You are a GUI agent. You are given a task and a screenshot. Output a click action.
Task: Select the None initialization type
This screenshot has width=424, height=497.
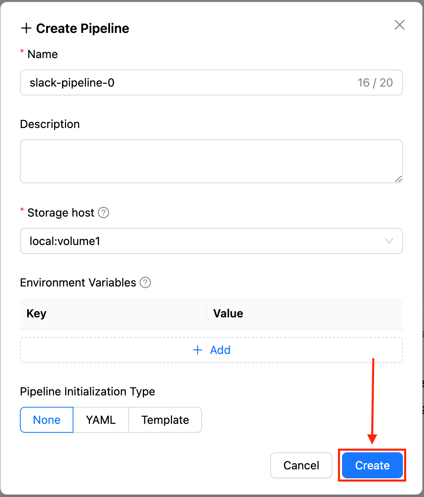click(47, 420)
